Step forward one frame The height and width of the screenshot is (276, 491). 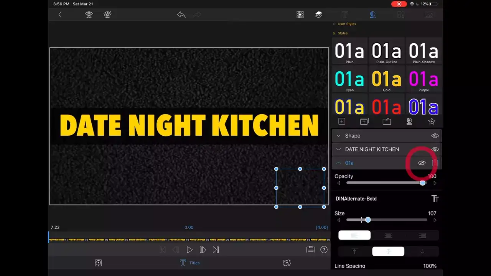coord(203,250)
